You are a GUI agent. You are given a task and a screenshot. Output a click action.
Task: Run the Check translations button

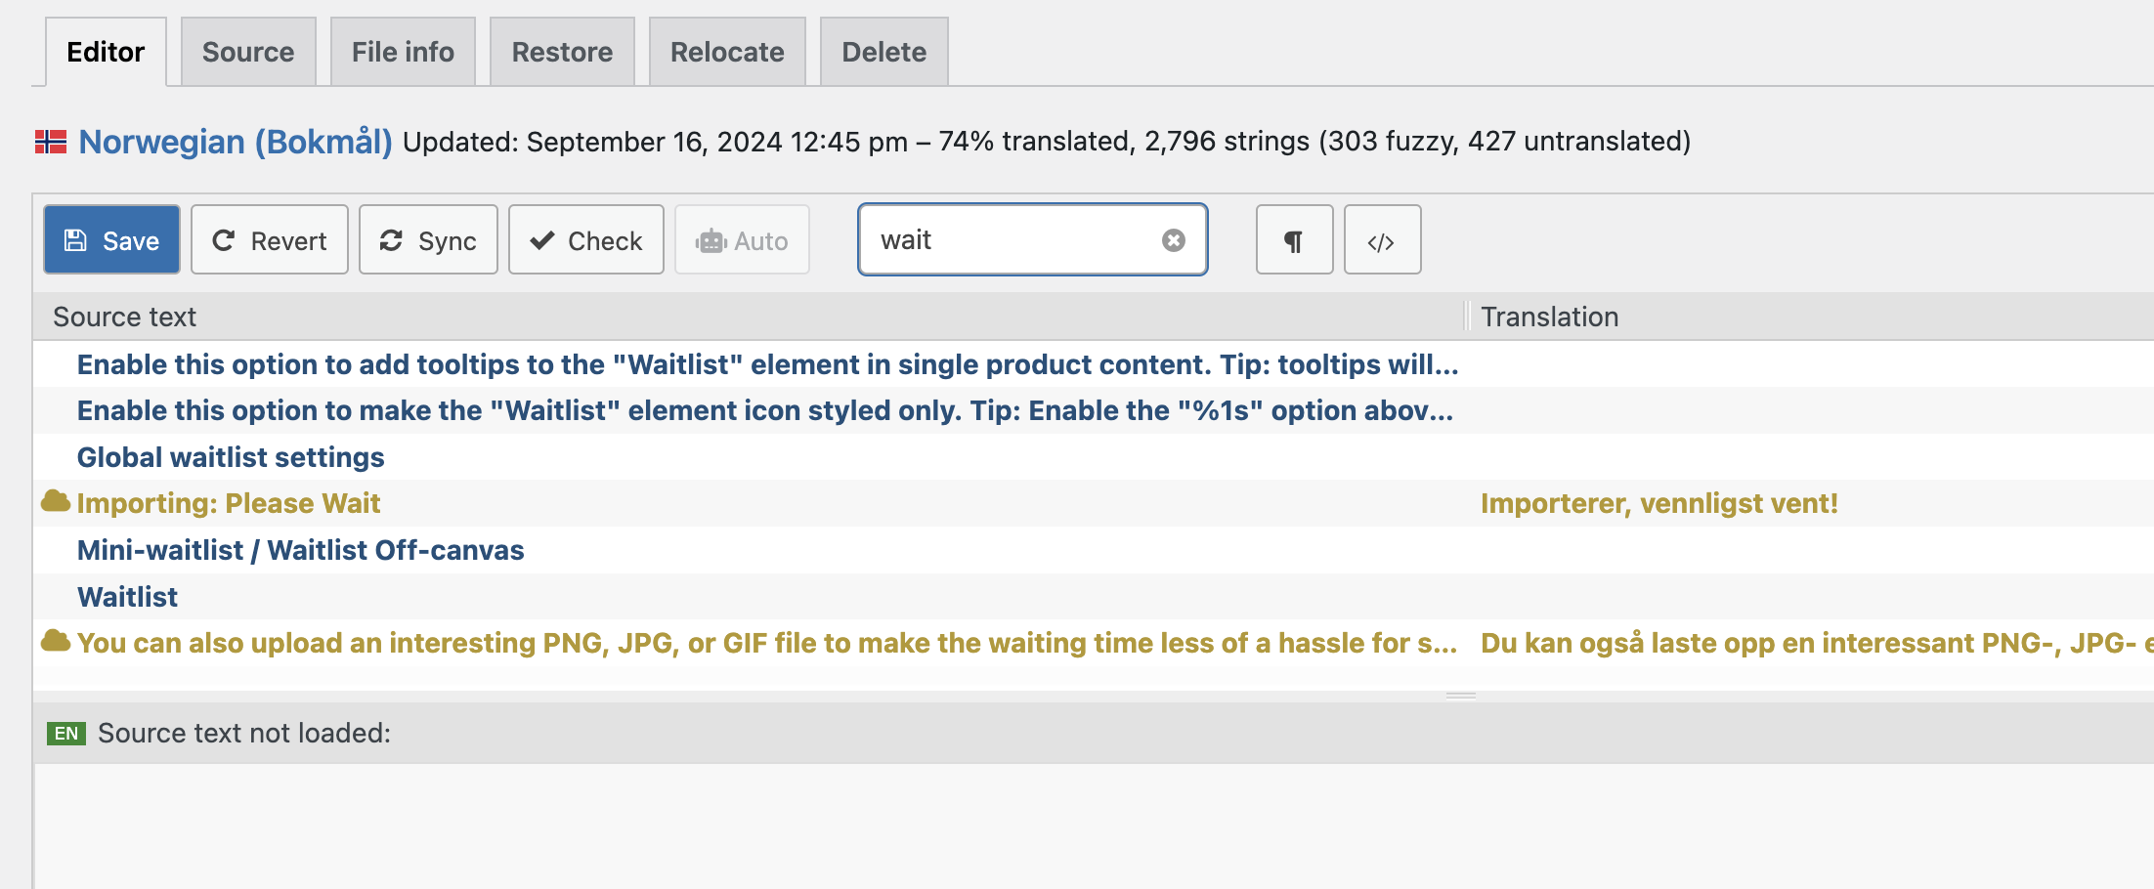(586, 239)
